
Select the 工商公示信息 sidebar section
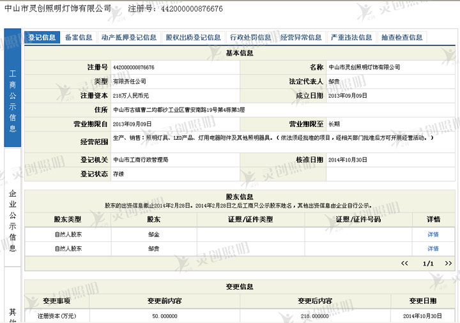point(13,87)
